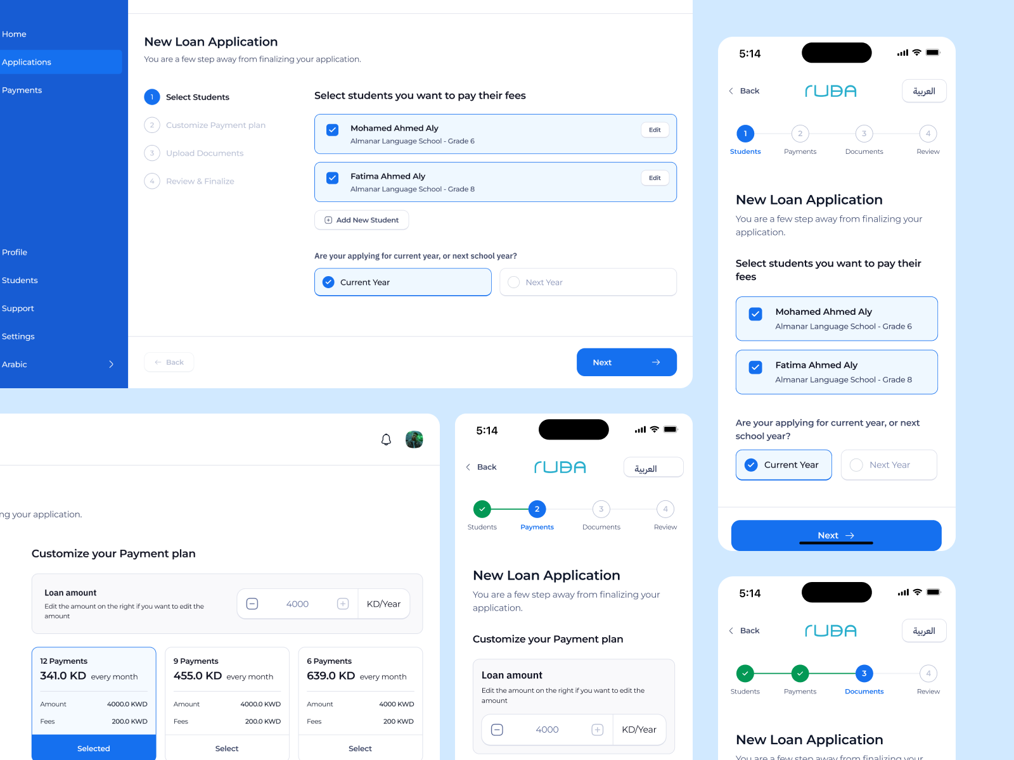The height and width of the screenshot is (760, 1014).
Task: Tap step 1 Students circle in mobile Students screen
Action: tap(745, 134)
